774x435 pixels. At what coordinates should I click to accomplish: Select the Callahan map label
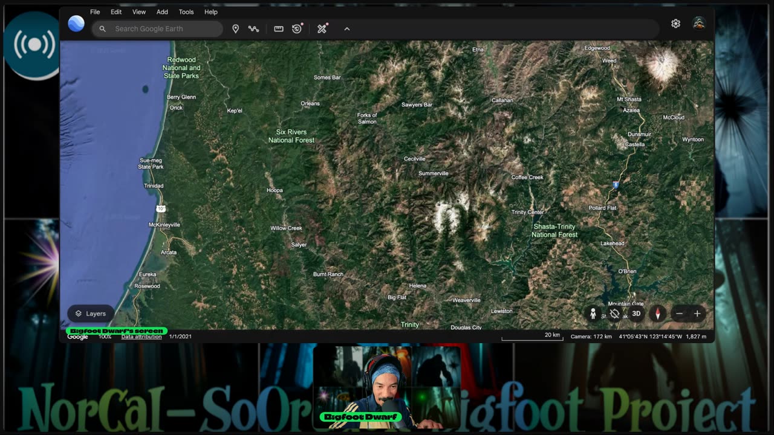point(502,100)
